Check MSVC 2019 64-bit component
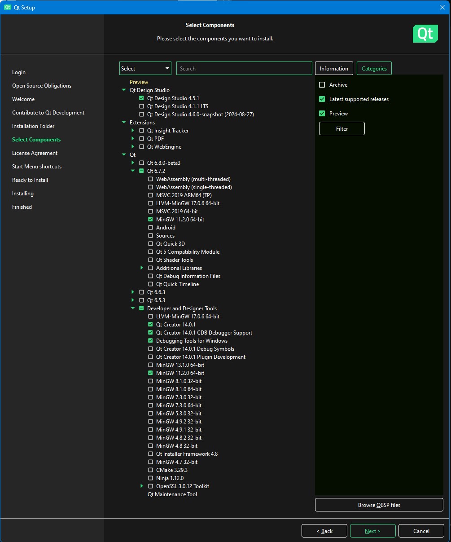Screen dimensions: 451x542 151,212
